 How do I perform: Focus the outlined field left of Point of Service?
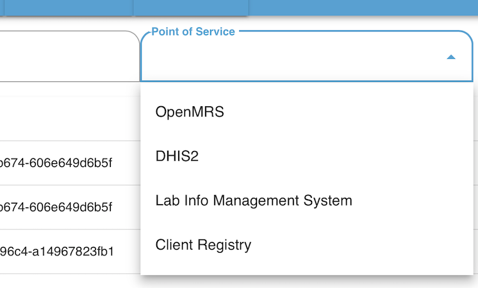pyautogui.click(x=69, y=56)
